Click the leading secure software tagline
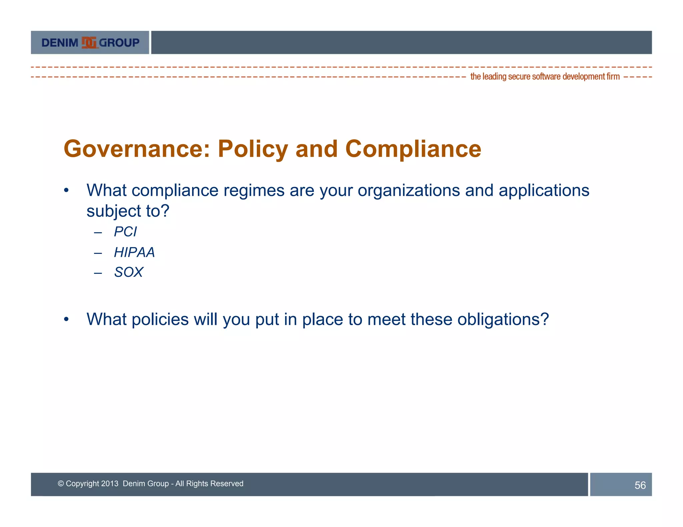Viewport: 683px width, 527px height. point(545,77)
